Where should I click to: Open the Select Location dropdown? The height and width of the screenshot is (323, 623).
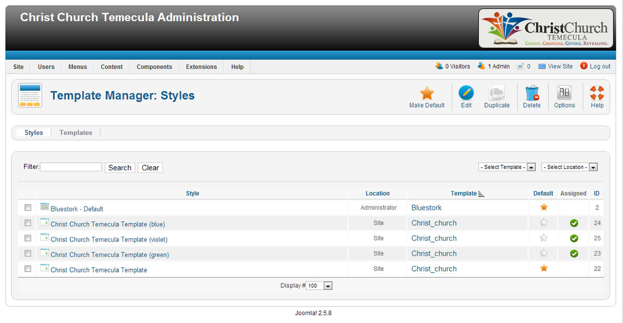pyautogui.click(x=570, y=167)
